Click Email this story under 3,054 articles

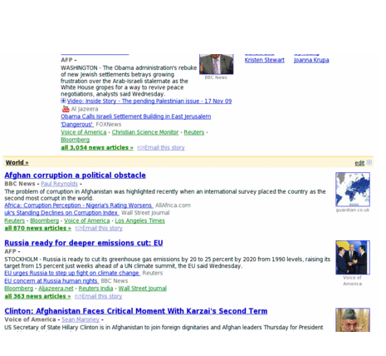[x=164, y=148]
